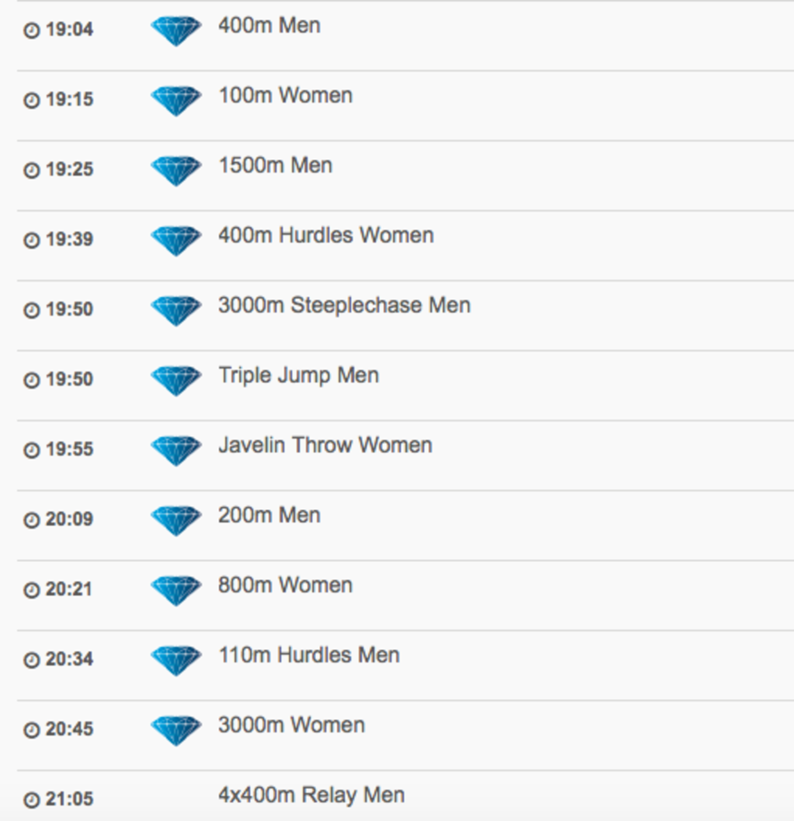
Task: Select the diamond icon beside 400m Hurdles Women
Action: 176,241
